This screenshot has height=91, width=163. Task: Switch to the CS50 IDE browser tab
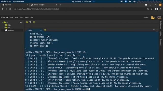coord(15,5)
